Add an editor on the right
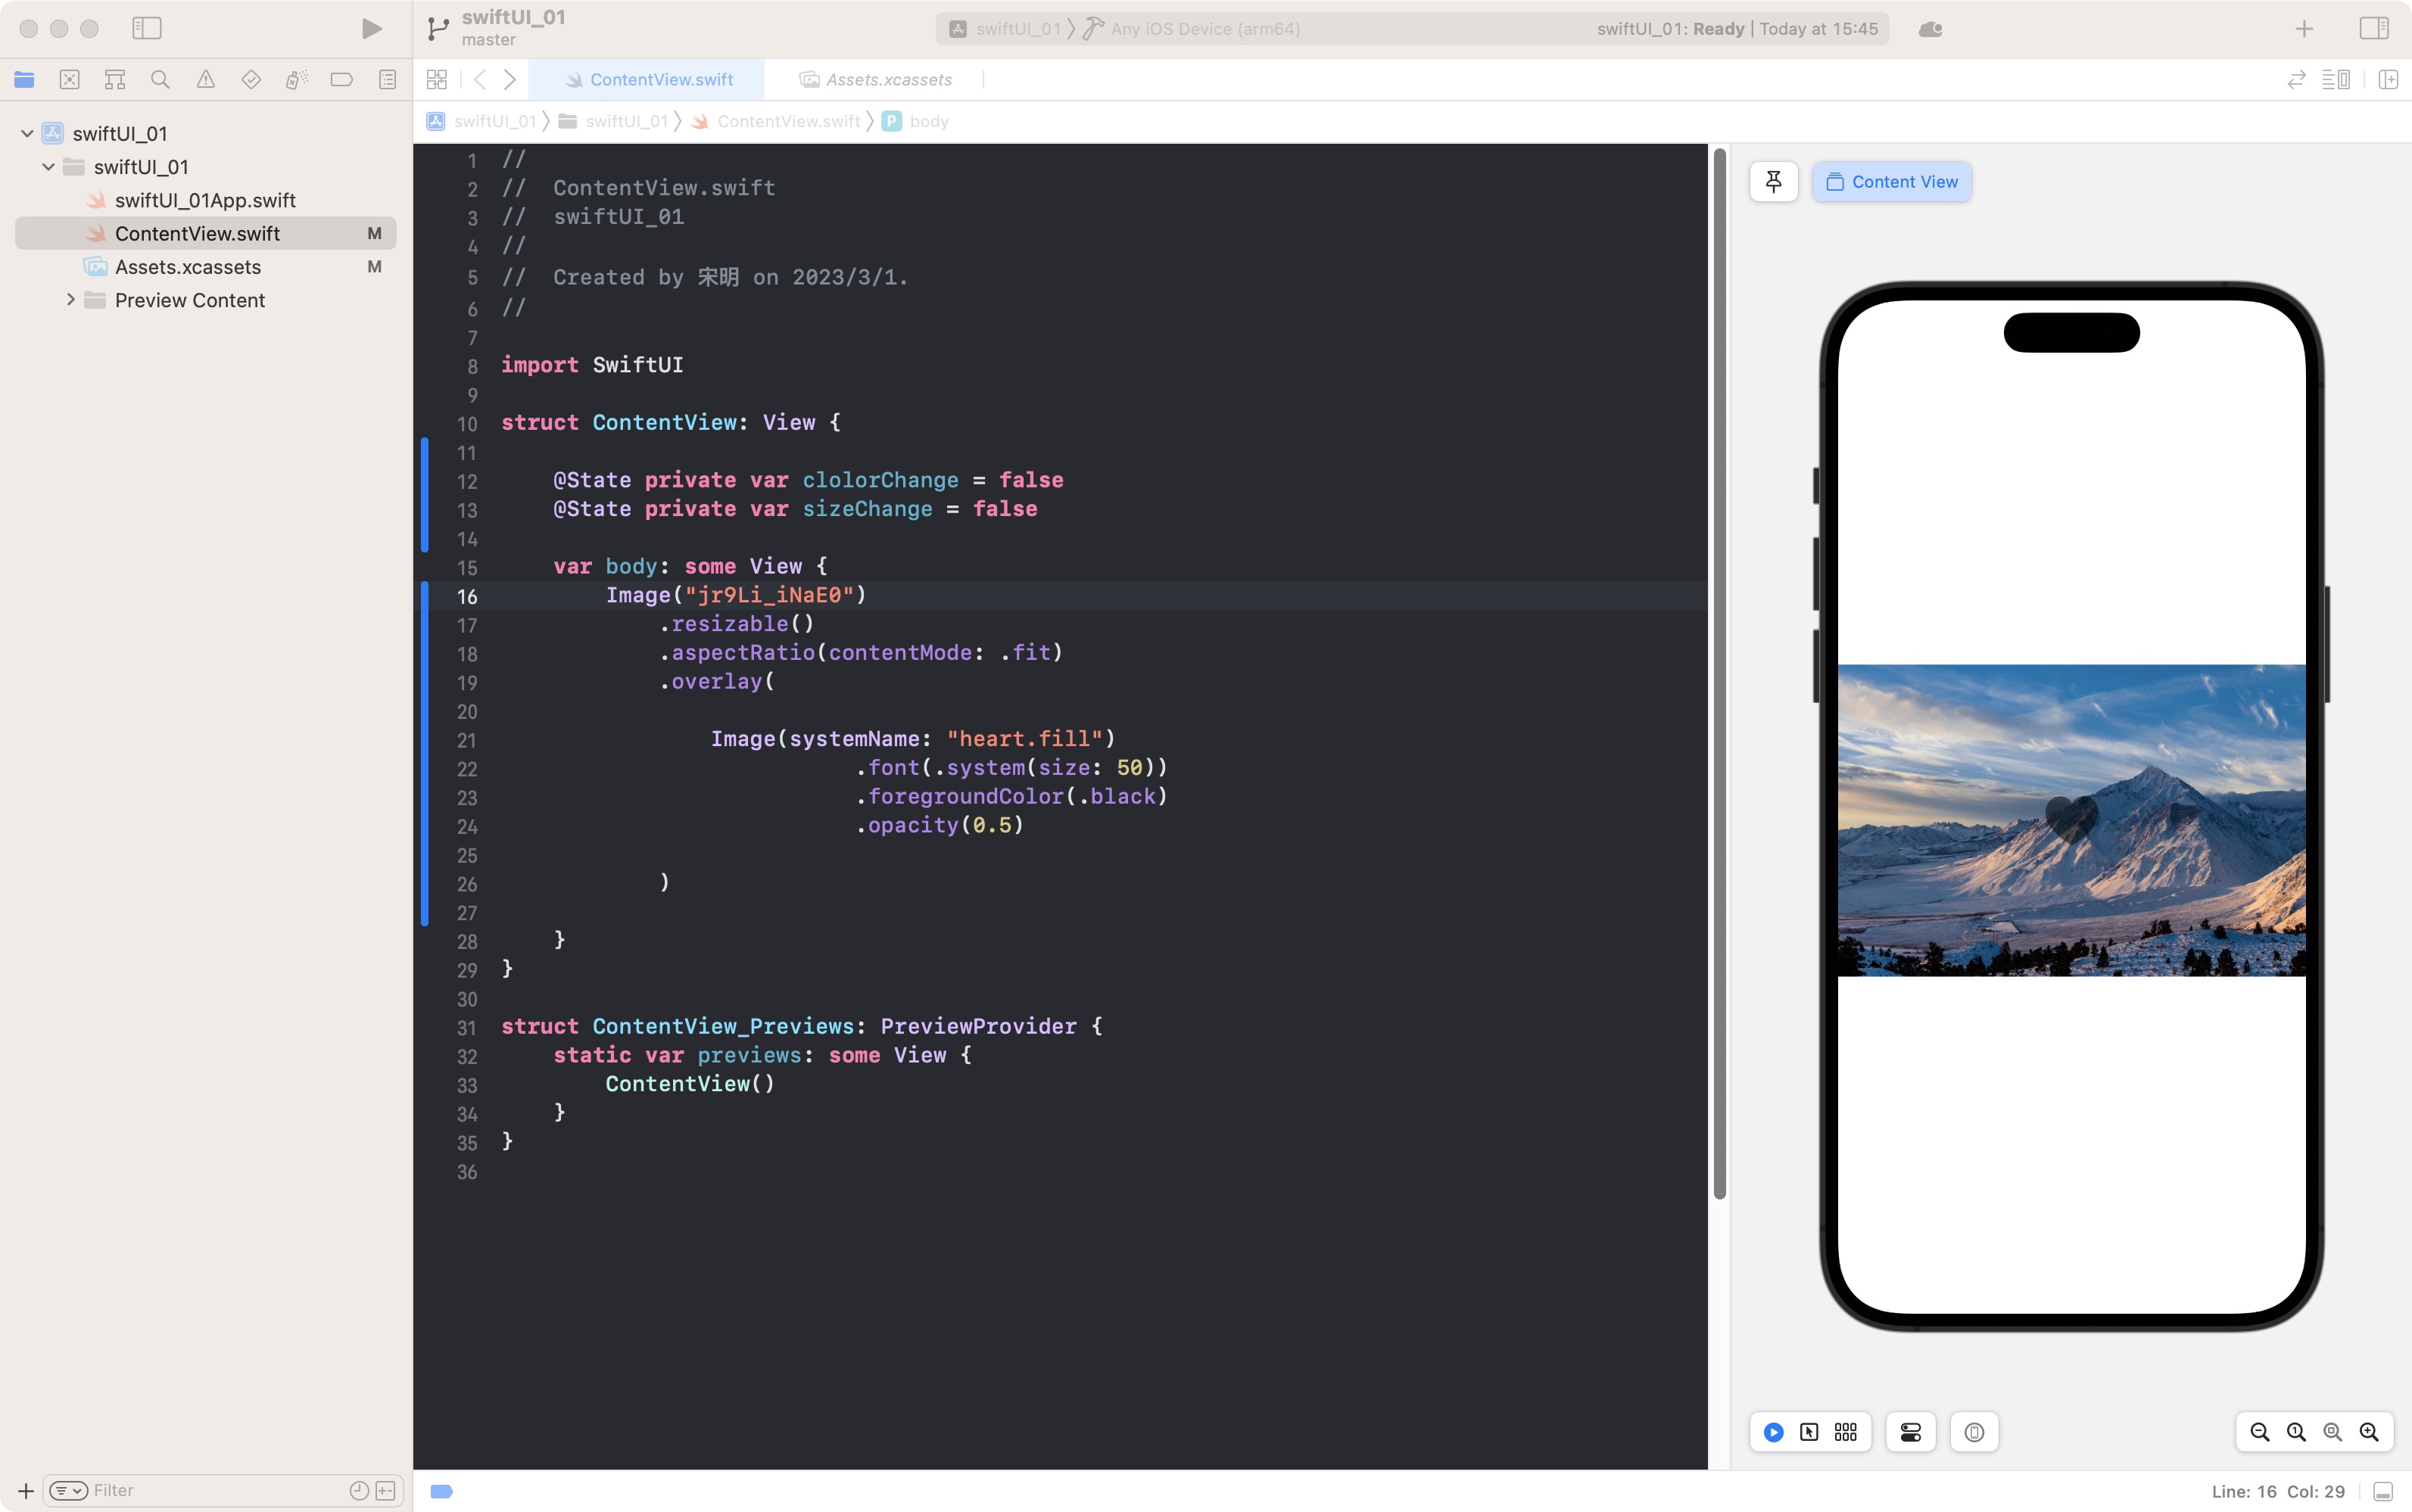 2388,79
